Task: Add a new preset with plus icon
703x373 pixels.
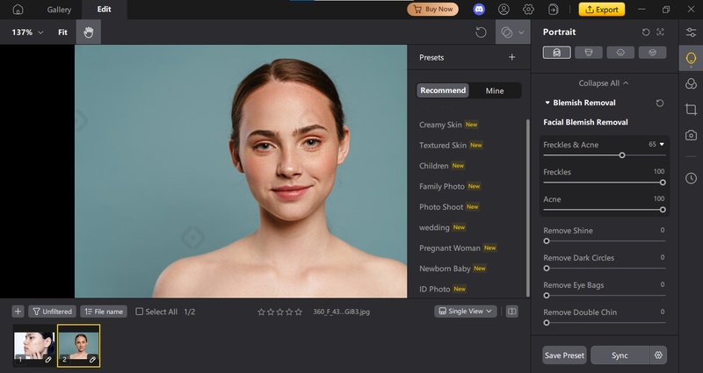Action: pyautogui.click(x=512, y=58)
